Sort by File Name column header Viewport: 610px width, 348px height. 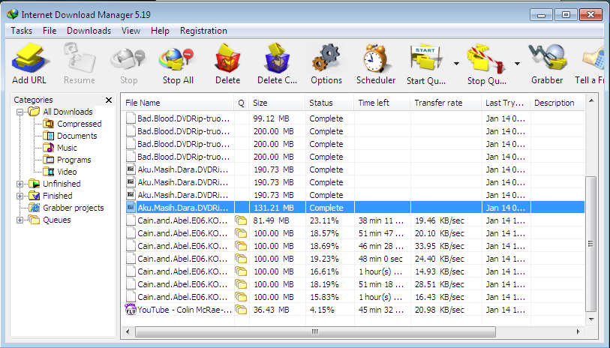click(177, 103)
